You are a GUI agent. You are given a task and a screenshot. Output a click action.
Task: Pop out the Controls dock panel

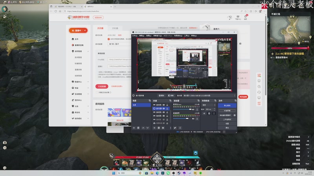pyautogui.click(x=235, y=101)
